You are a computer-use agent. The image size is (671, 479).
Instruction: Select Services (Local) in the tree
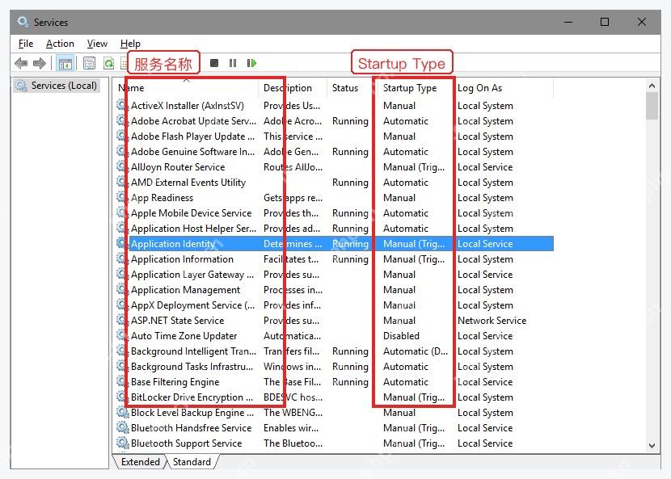(x=64, y=86)
